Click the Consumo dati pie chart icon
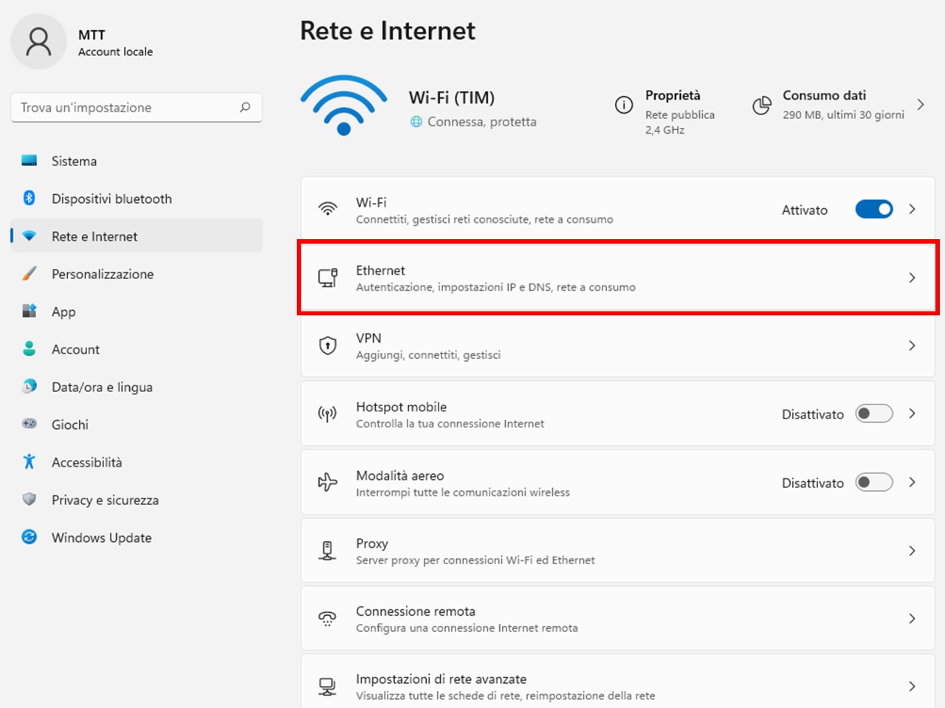This screenshot has width=945, height=708. pyautogui.click(x=762, y=105)
